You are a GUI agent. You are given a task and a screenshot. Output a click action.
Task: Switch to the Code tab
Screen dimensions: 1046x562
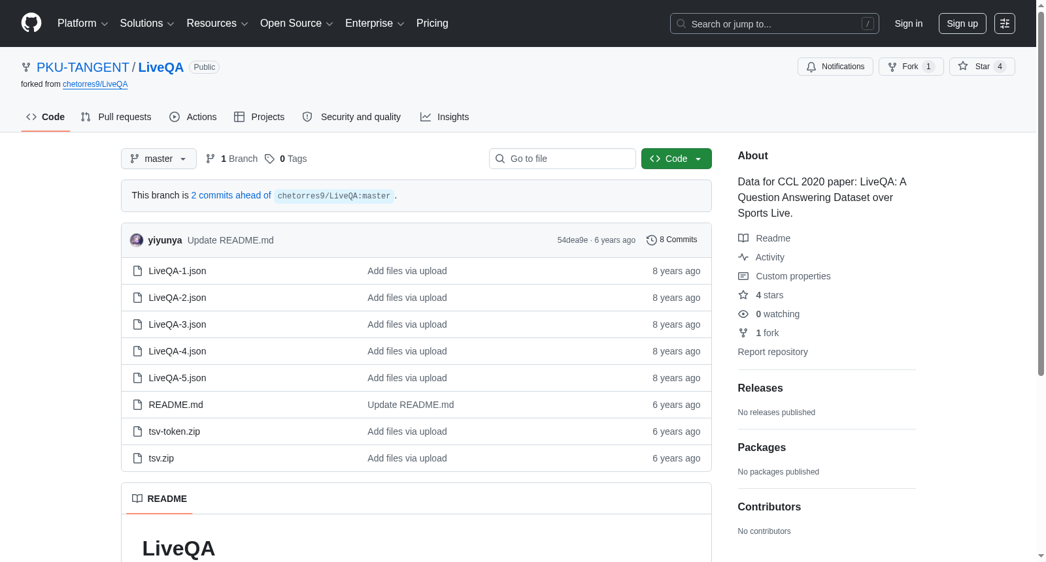[x=46, y=117]
